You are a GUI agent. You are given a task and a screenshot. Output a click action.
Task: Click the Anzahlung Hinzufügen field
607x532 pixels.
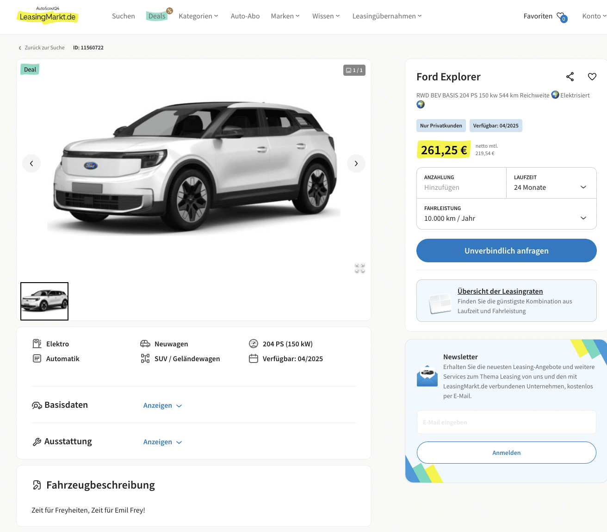pyautogui.click(x=462, y=183)
